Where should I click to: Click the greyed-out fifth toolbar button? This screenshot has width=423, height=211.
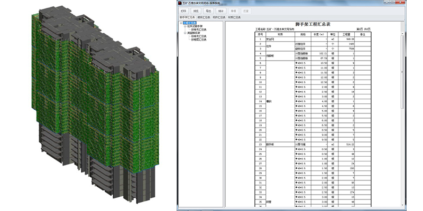pyautogui.click(x=233, y=11)
